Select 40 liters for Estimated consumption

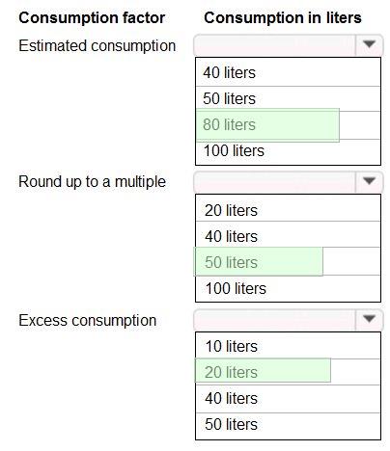pos(288,72)
